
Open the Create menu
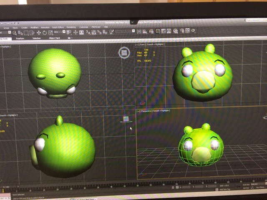24,27
